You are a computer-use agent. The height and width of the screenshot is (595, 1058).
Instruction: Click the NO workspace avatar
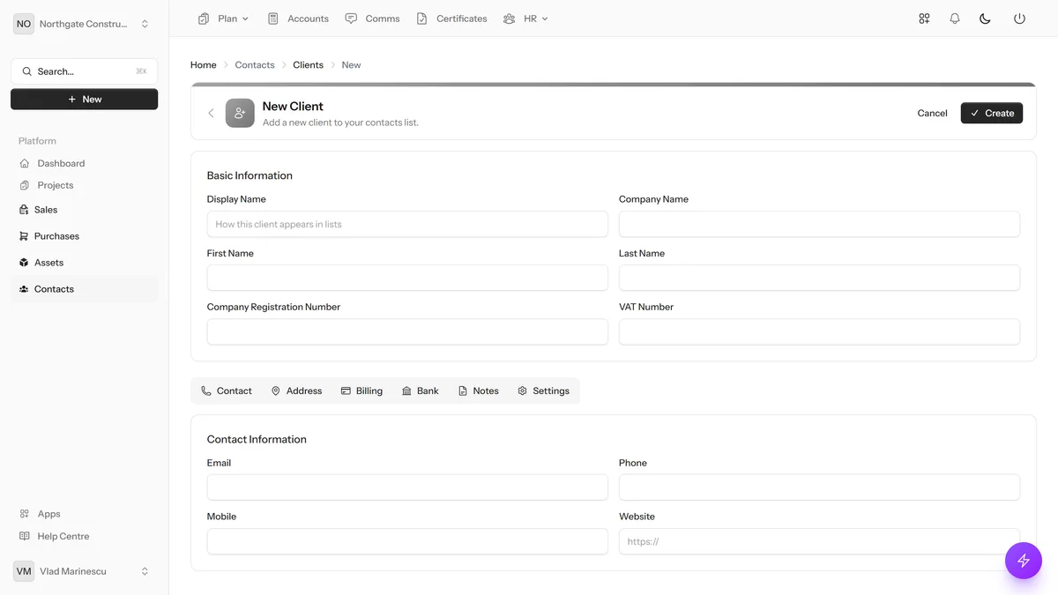tap(24, 24)
